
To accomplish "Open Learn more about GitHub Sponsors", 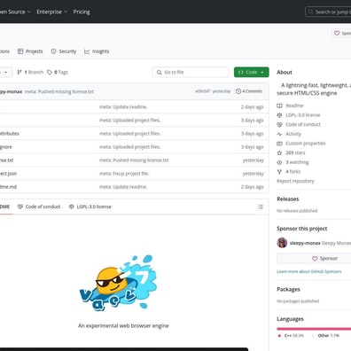I will (x=309, y=271).
